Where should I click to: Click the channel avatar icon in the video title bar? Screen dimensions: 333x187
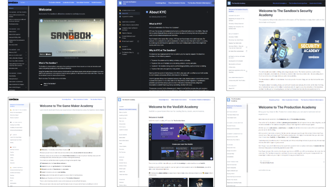[42, 21]
